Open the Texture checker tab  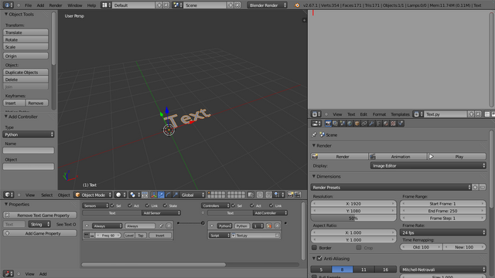[x=394, y=124]
